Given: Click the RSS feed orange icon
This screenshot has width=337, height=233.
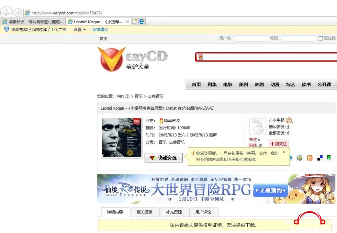Looking at the screenshot, I should tap(310, 158).
